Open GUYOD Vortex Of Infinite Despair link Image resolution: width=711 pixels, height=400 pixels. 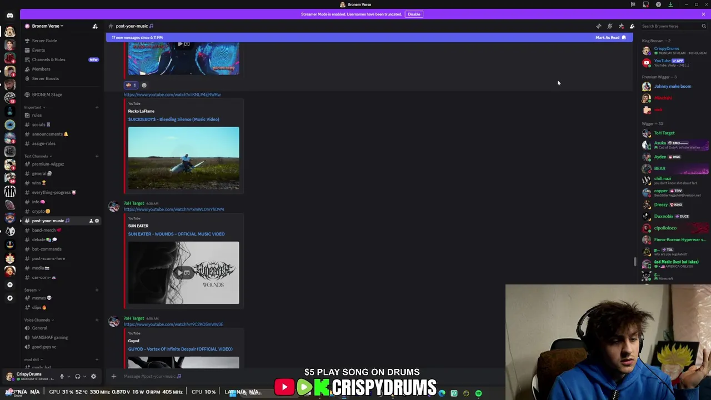[180, 349]
